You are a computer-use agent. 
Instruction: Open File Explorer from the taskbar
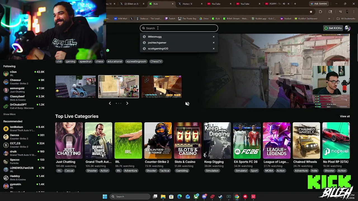pos(163,197)
